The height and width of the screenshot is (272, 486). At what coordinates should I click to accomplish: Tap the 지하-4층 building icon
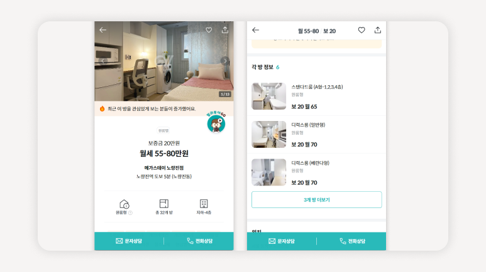204,204
